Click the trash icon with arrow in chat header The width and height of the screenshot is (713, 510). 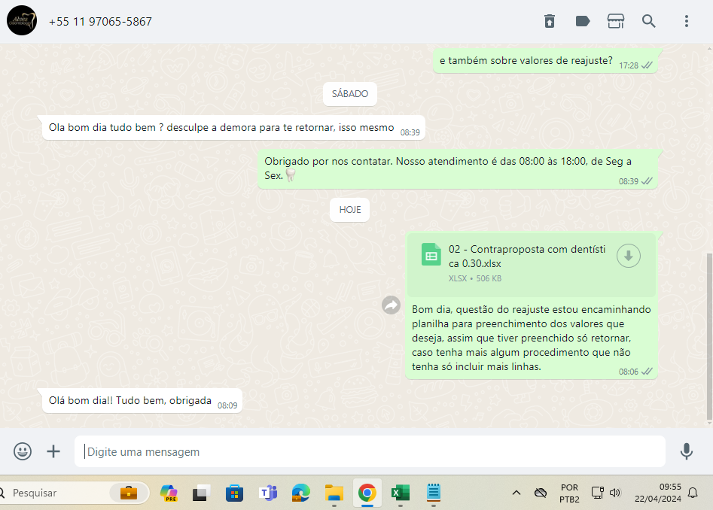[x=550, y=21]
